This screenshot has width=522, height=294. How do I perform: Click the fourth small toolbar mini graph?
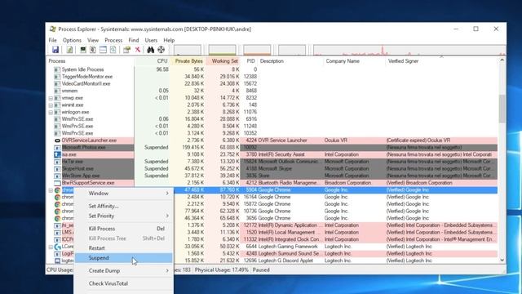[x=292, y=50]
